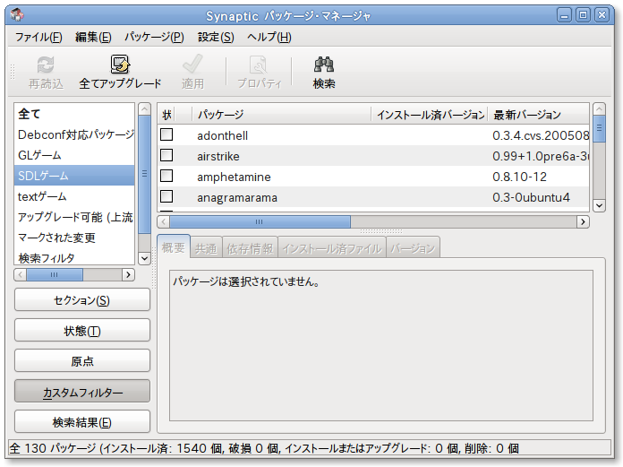The width and height of the screenshot is (623, 467).
Task: Click the Synaptic app icon in title bar
Action: (17, 15)
